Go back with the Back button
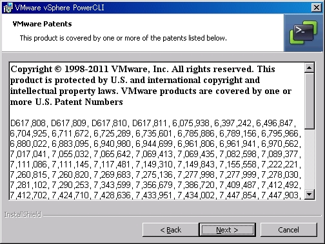 coord(171,230)
